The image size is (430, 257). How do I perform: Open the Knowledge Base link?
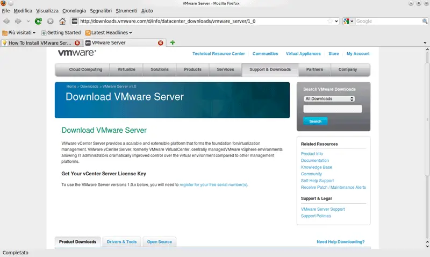point(317,167)
